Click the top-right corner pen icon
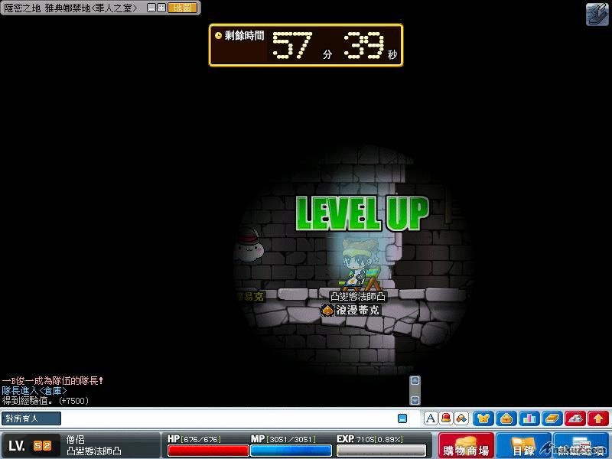 point(597,14)
